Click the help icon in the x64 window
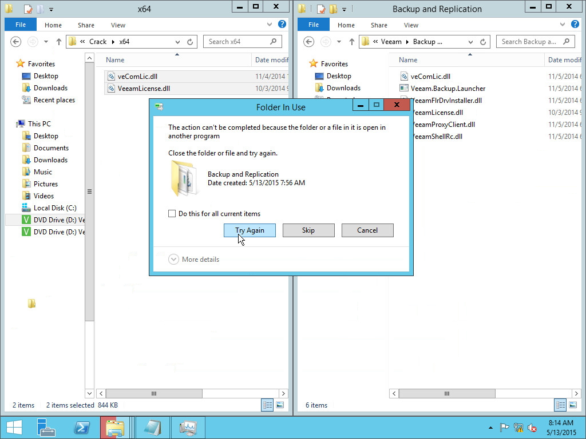This screenshot has width=586, height=439. pos(282,24)
